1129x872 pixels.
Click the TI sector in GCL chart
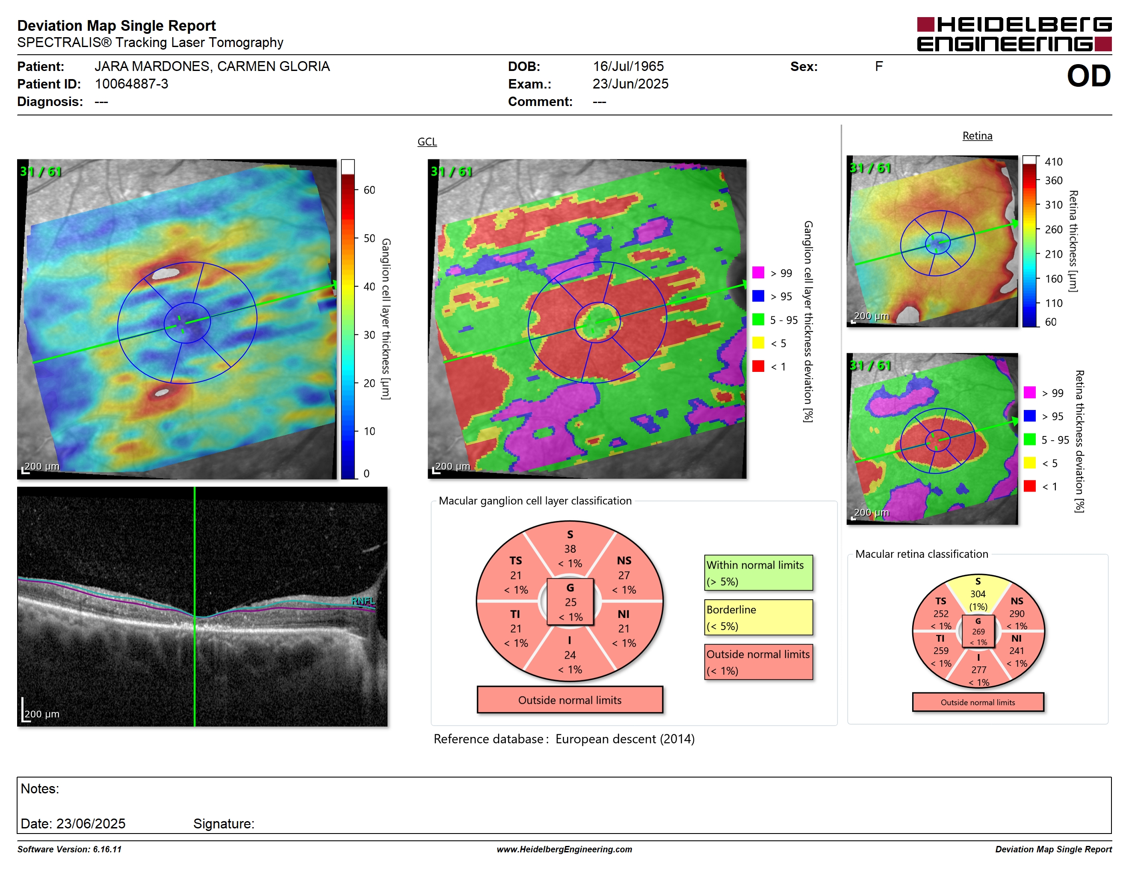[515, 628]
